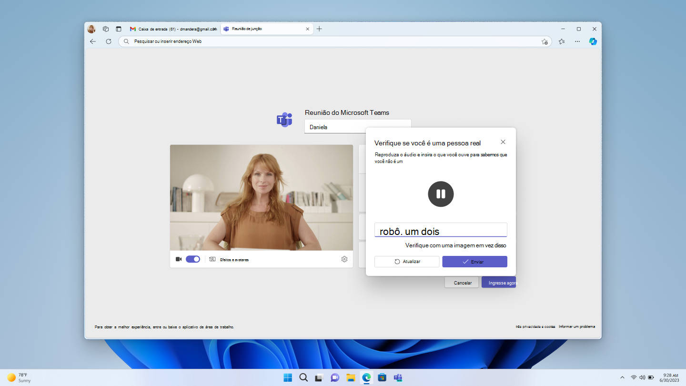
Task: Open the browser favorites list
Action: [x=562, y=41]
